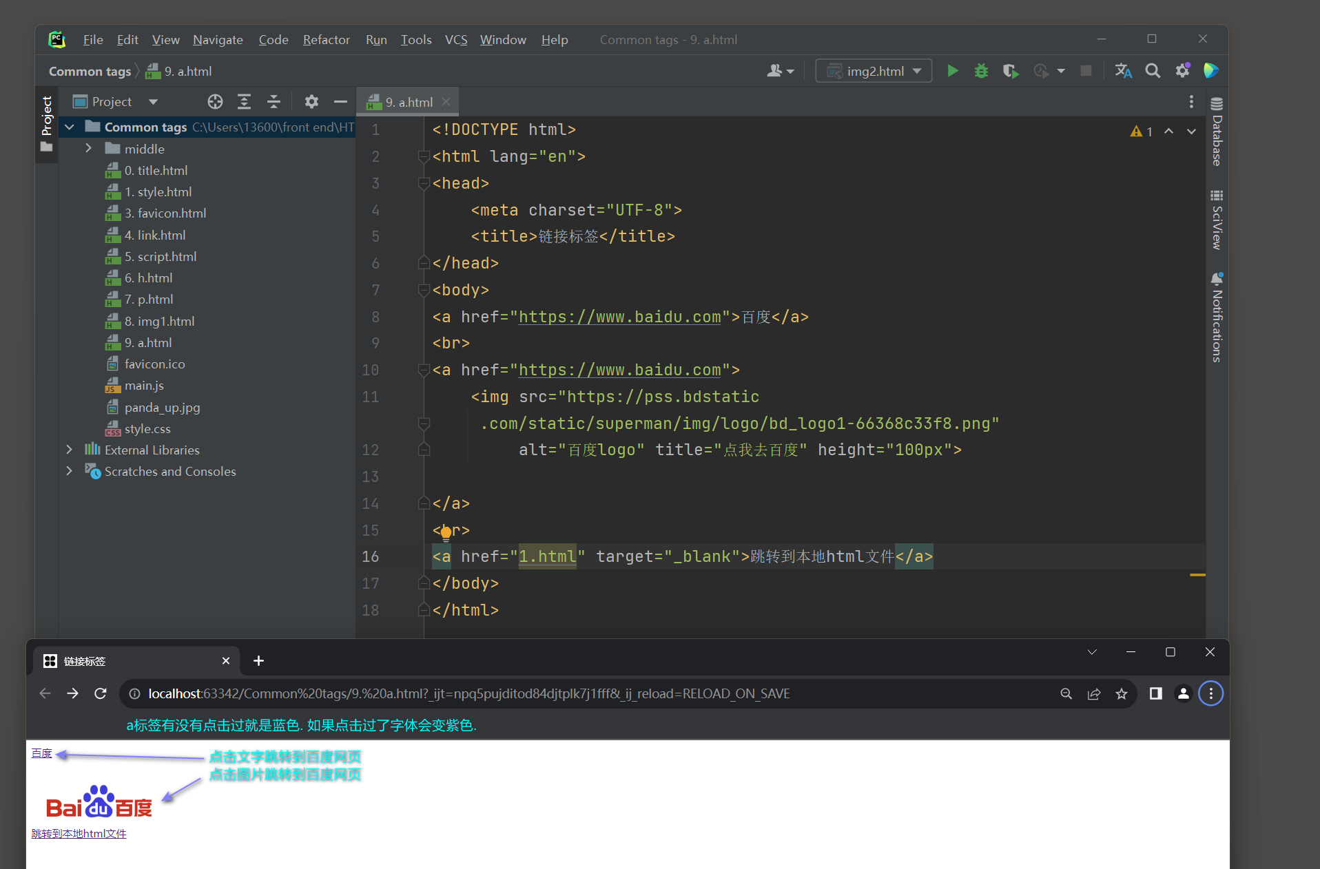Click the 跳转到本地html文件 link
Image resolution: width=1320 pixels, height=869 pixels.
pyautogui.click(x=79, y=833)
